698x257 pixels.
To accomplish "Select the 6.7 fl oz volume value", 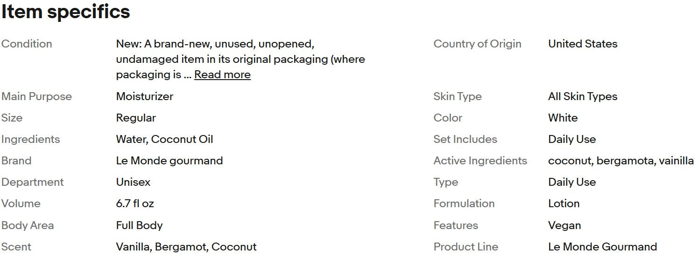I will pyautogui.click(x=135, y=203).
